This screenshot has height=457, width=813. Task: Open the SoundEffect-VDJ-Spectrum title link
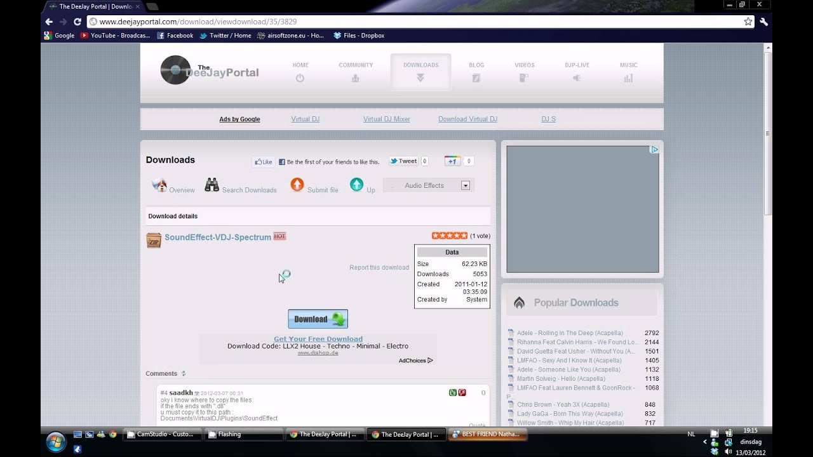tap(218, 237)
